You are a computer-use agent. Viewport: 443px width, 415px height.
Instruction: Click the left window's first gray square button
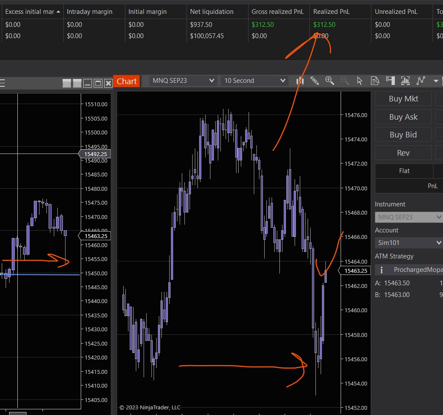67,83
